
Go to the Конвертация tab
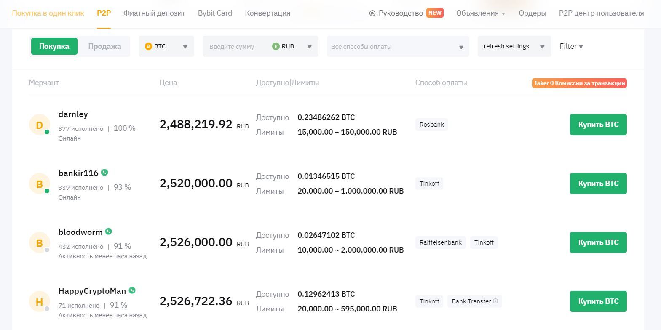[x=268, y=13]
